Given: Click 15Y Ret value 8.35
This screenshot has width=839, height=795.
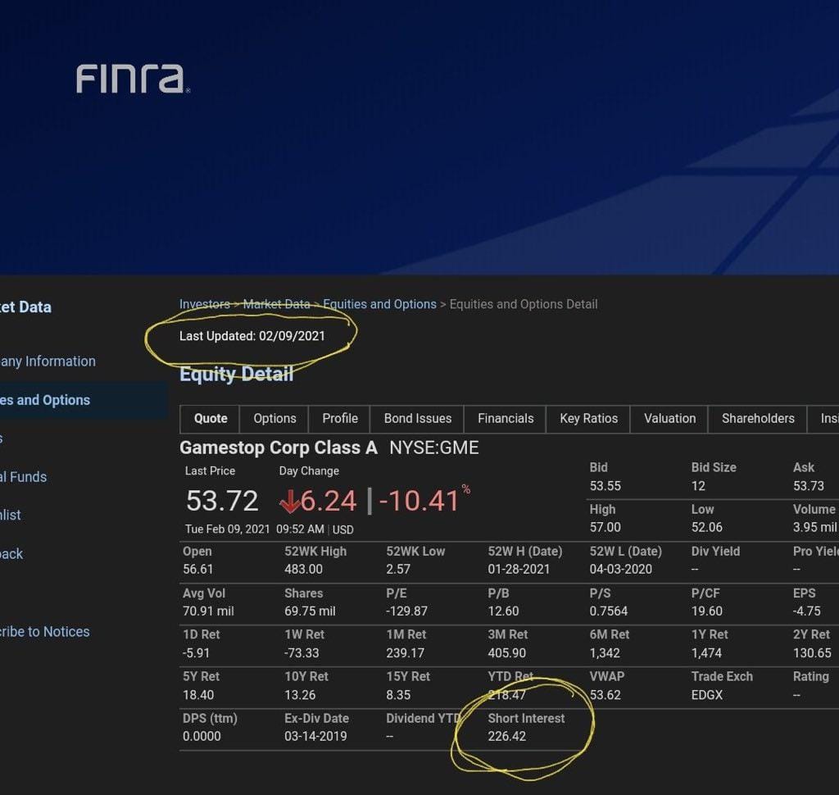Looking at the screenshot, I should pyautogui.click(x=398, y=695).
